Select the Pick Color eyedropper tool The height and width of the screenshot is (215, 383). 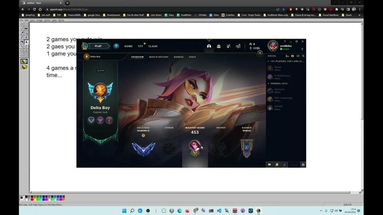click(22, 33)
